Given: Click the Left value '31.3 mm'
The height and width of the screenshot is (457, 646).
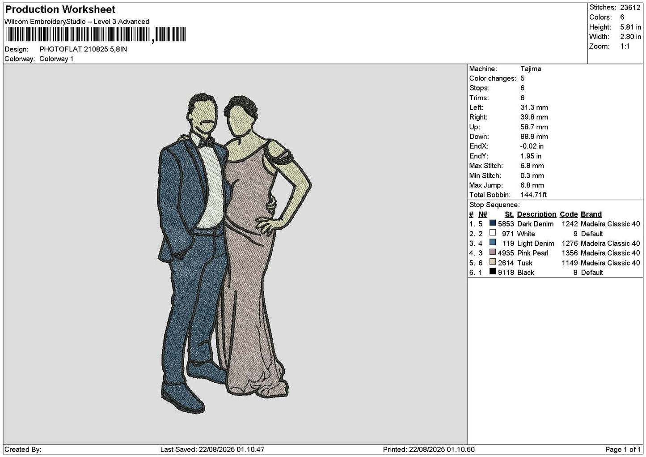Looking at the screenshot, I should (x=534, y=108).
